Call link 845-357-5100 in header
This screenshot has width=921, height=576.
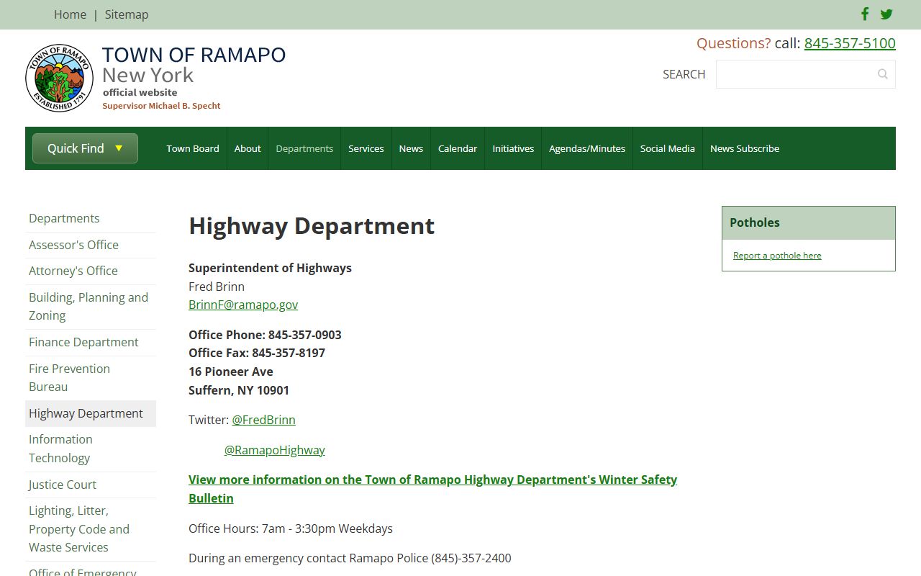850,43
